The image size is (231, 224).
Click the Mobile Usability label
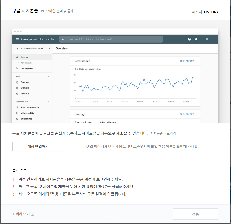click(27, 113)
